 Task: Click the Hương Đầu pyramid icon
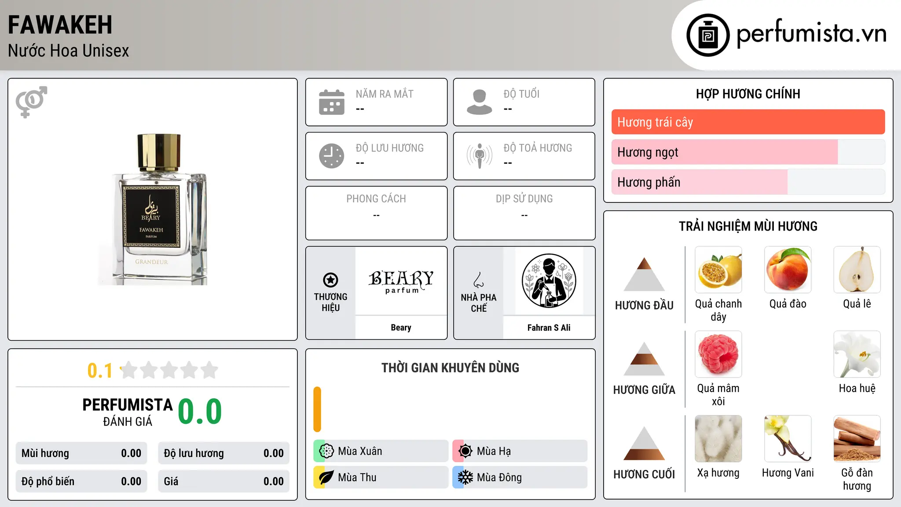(x=644, y=274)
